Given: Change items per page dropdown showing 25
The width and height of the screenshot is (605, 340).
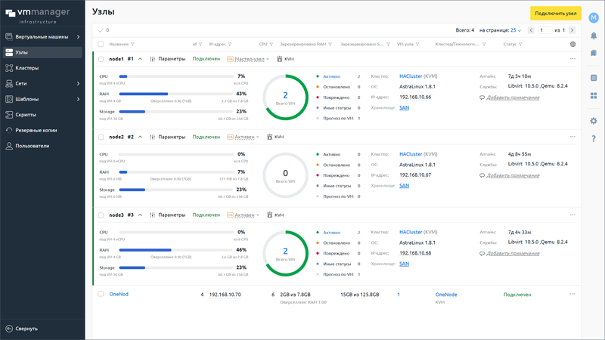Looking at the screenshot, I should point(515,30).
